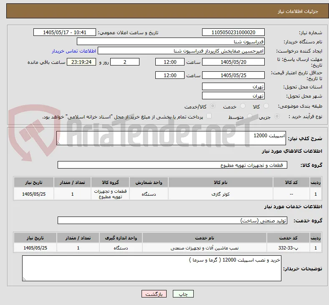Click the services table column header نام خدمت
Viewport: 329px width, 305px height.
[x=204, y=238]
